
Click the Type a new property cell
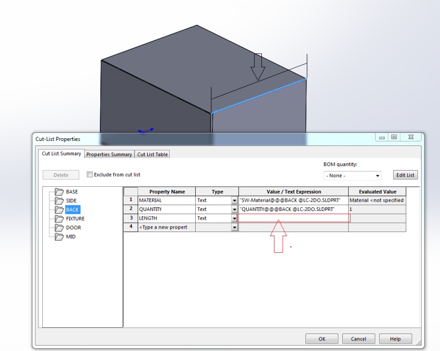point(167,227)
